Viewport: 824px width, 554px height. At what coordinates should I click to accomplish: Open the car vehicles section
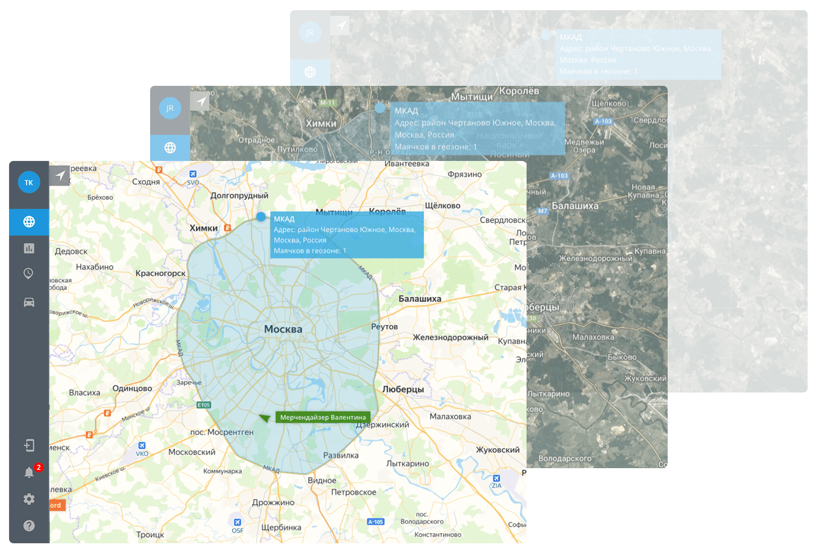pos(29,302)
